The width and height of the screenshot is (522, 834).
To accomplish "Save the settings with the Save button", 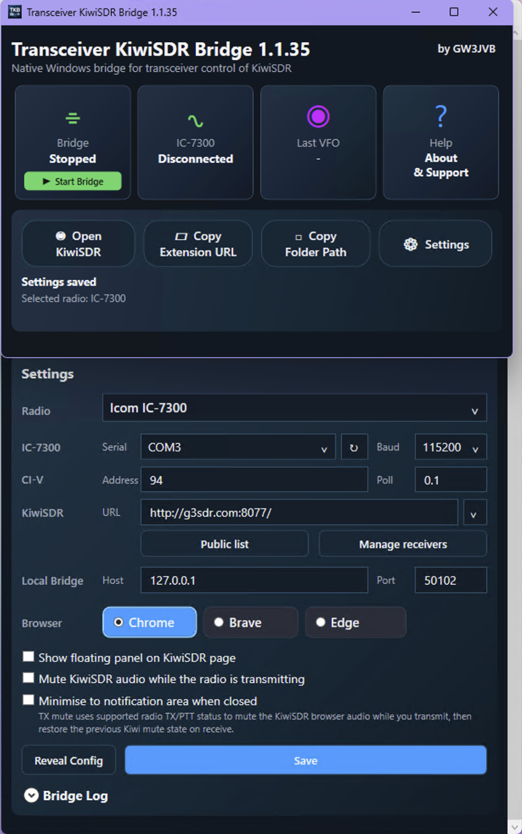I will (x=306, y=761).
